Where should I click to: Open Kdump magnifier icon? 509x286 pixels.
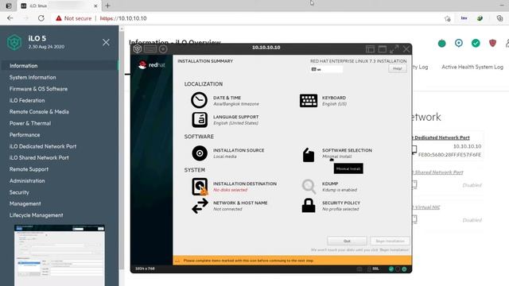tap(309, 187)
